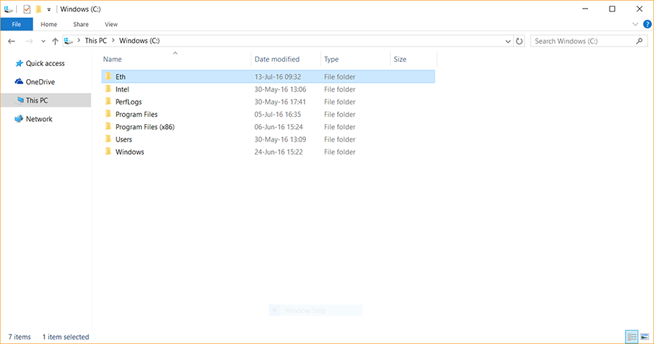
Task: Click the Quick access star icon
Action: [19, 63]
